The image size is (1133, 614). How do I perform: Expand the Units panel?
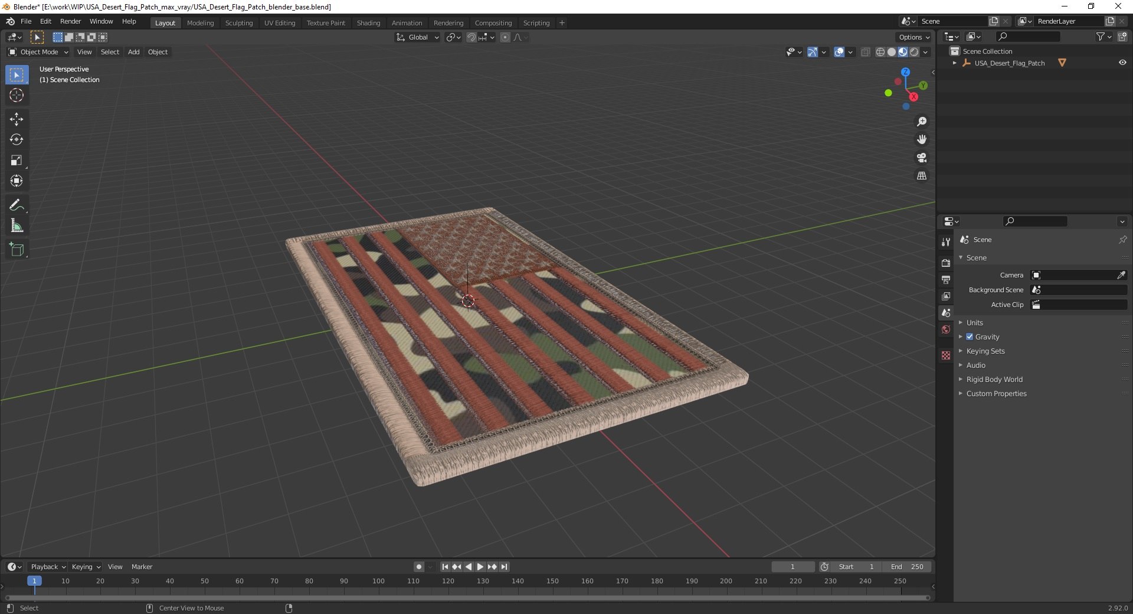tap(974, 322)
